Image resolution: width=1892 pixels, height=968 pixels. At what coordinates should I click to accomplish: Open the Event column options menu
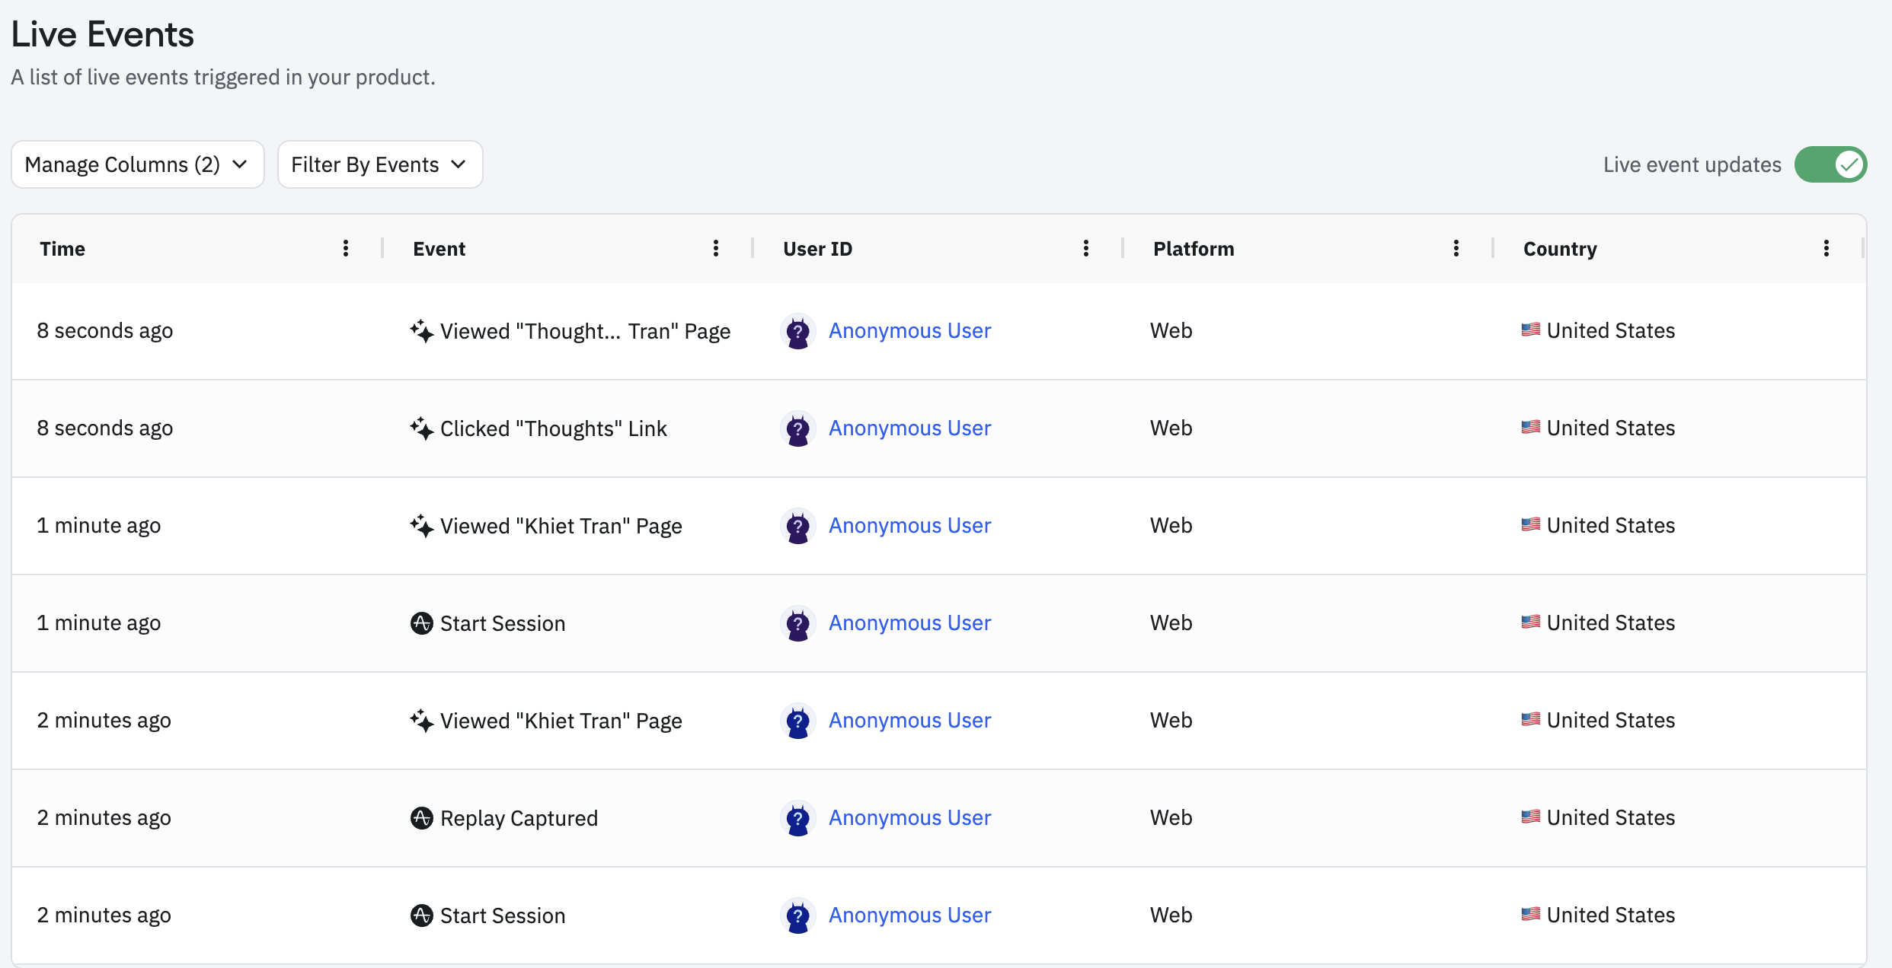coord(715,248)
